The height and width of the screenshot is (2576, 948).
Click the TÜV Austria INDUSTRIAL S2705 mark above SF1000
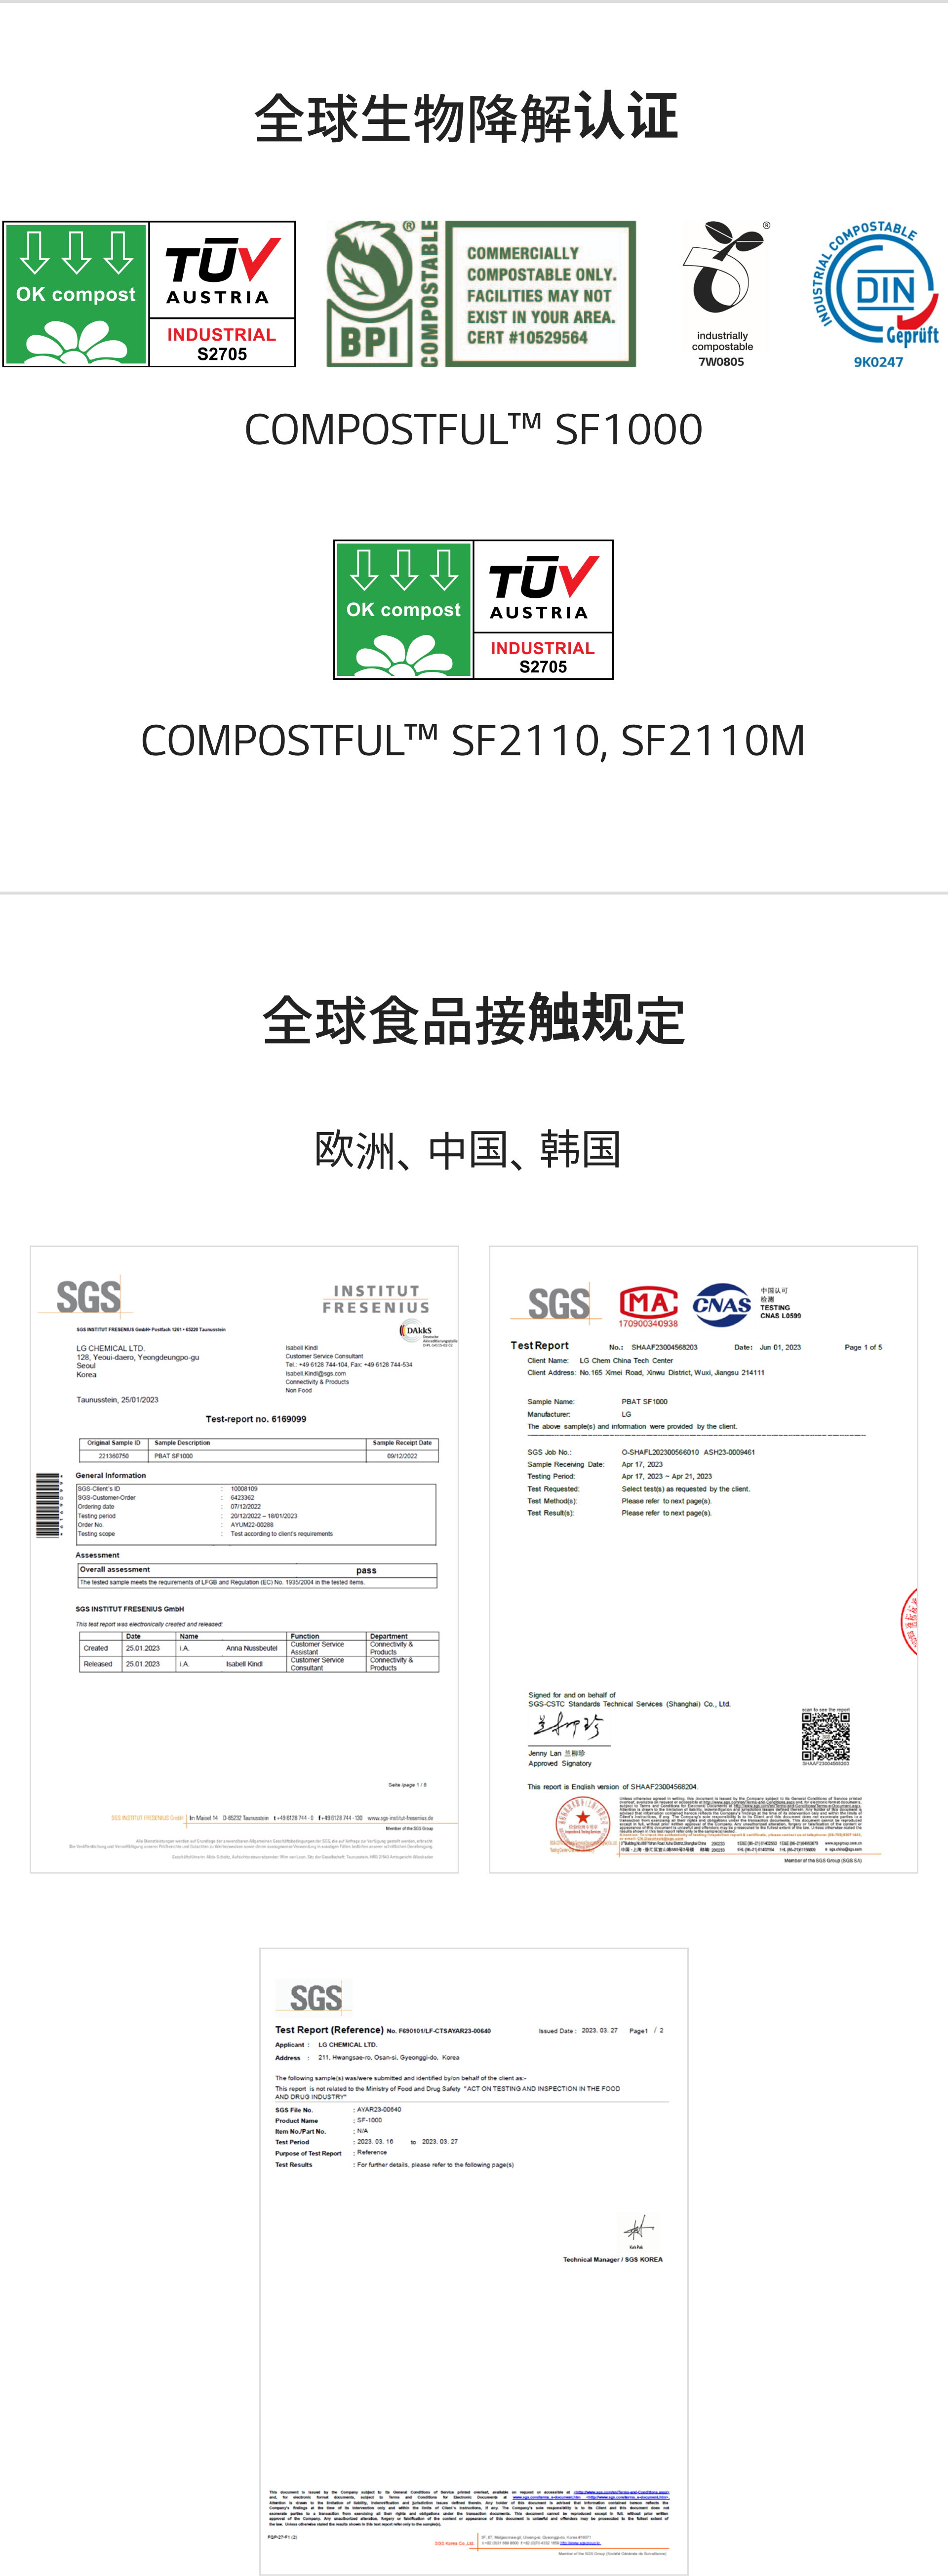222,294
